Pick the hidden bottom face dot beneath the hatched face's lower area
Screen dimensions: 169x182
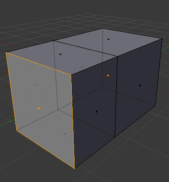[65, 134]
